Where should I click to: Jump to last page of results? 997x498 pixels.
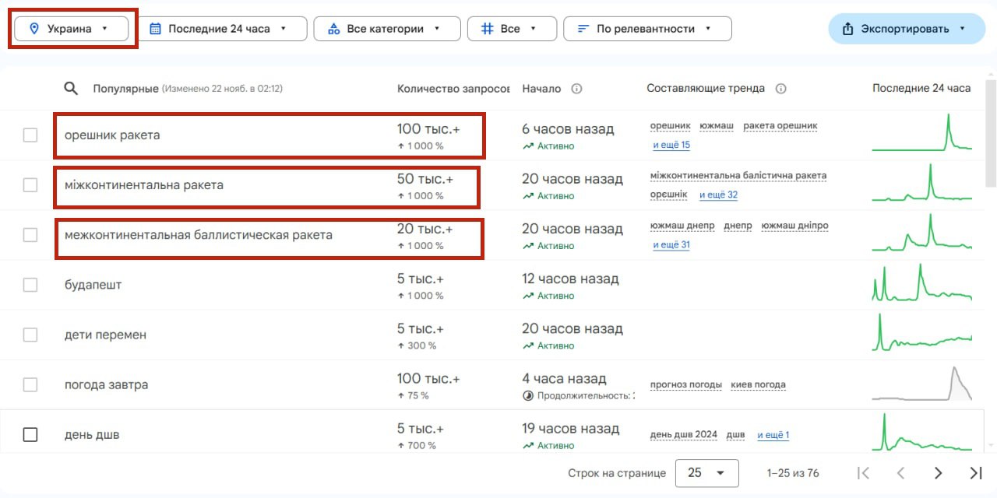975,473
